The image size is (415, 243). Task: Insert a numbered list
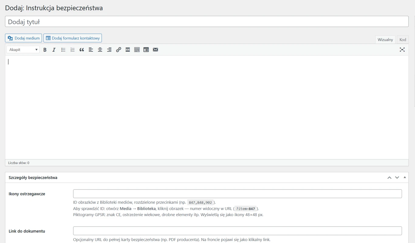point(73,50)
